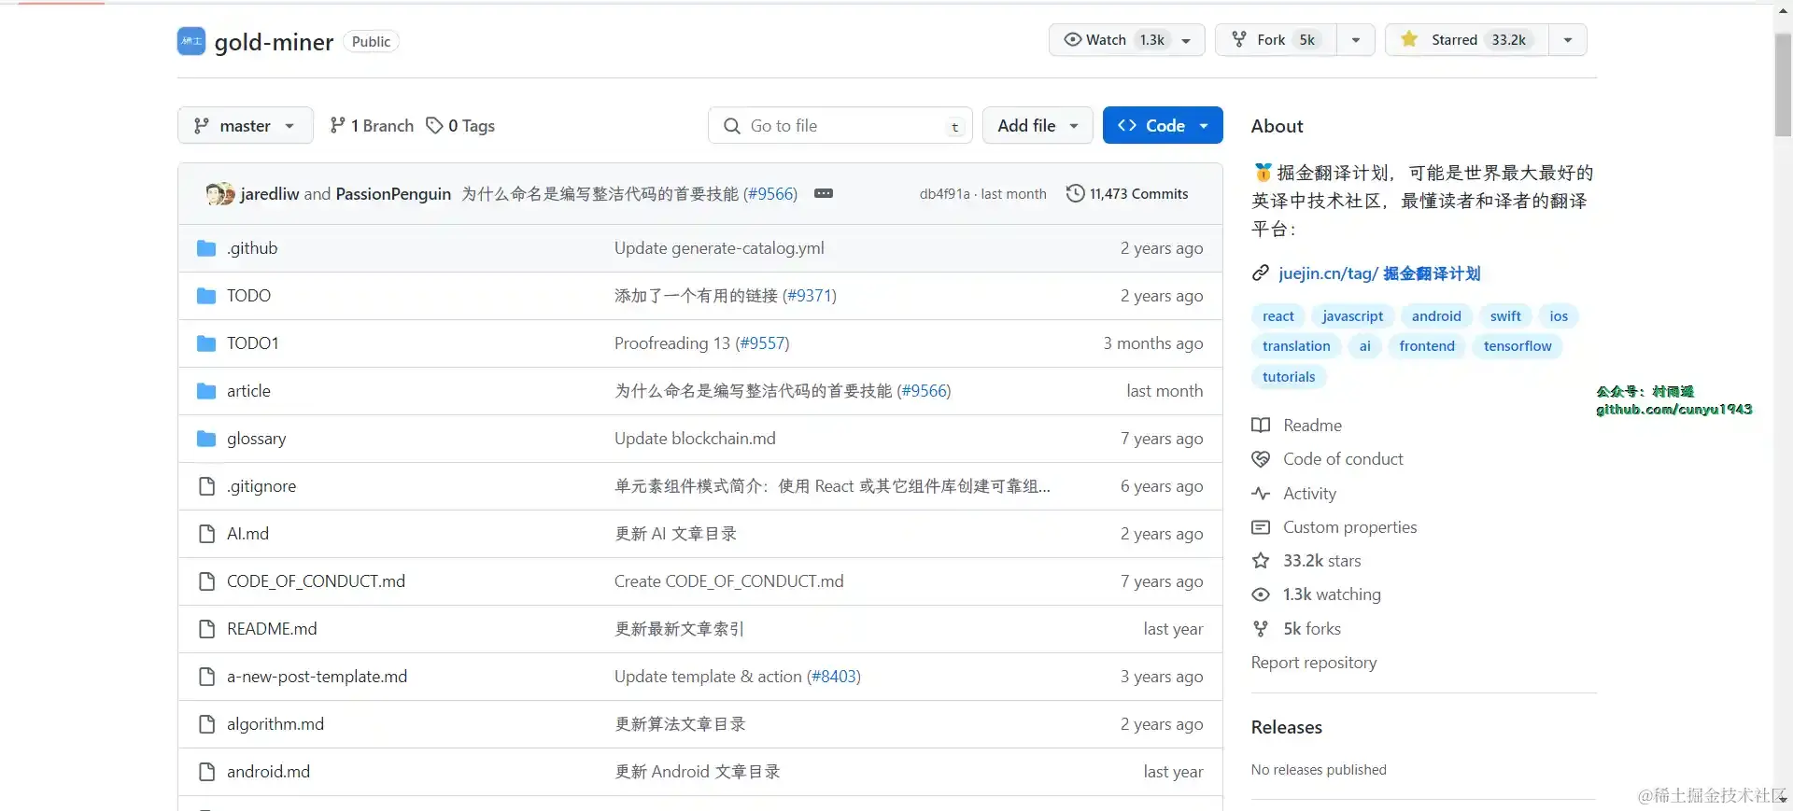Click the glossary folder icon

[x=206, y=439]
